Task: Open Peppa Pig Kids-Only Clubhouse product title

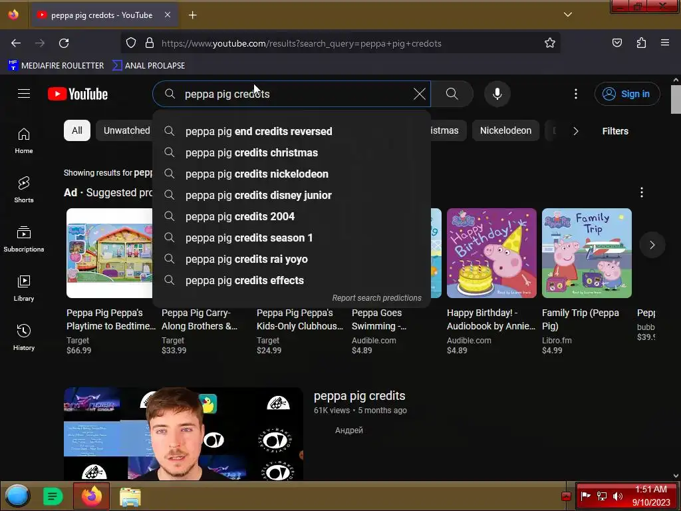Action: coord(300,319)
